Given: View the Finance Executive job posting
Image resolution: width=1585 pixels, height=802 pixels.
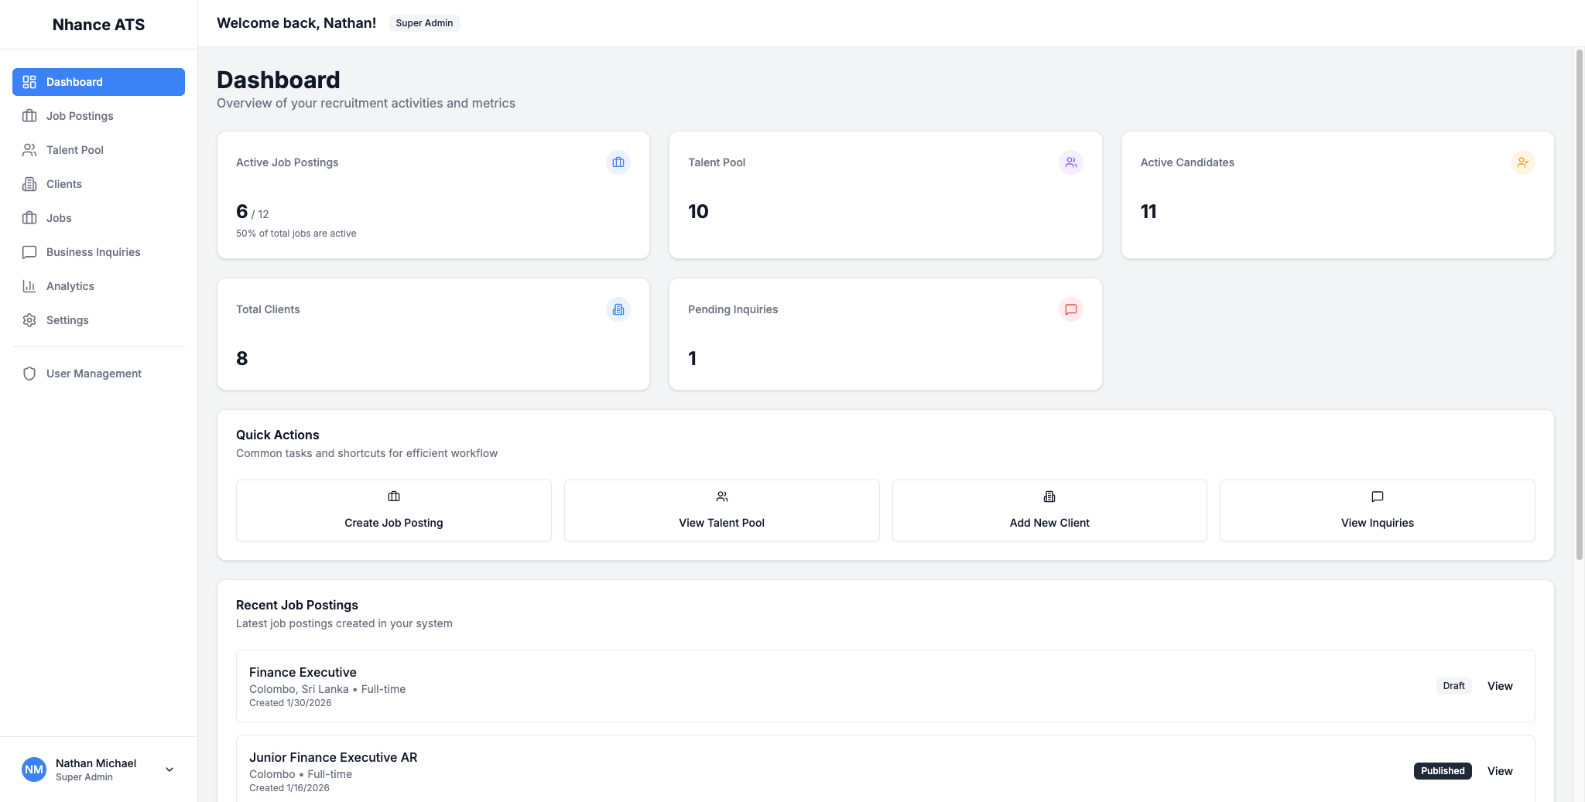Looking at the screenshot, I should click(1499, 686).
